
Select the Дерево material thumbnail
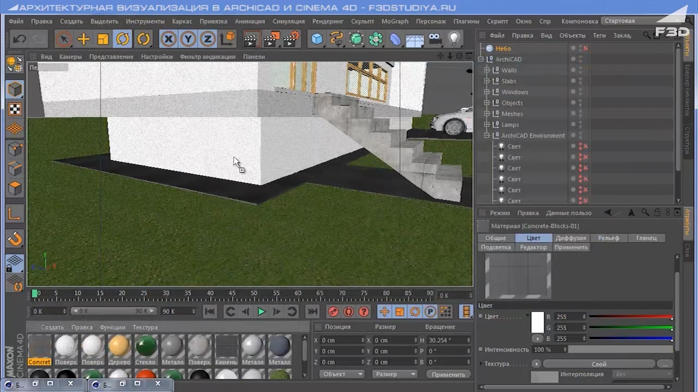click(119, 346)
